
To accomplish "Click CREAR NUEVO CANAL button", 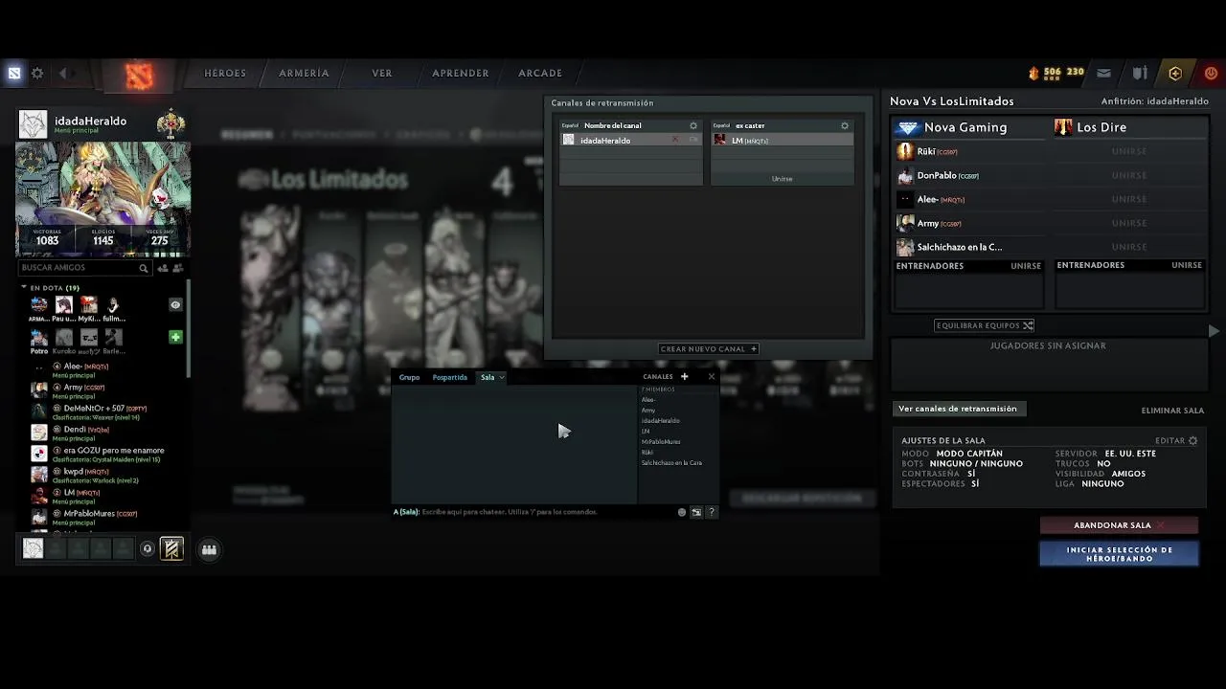I will 709,349.
